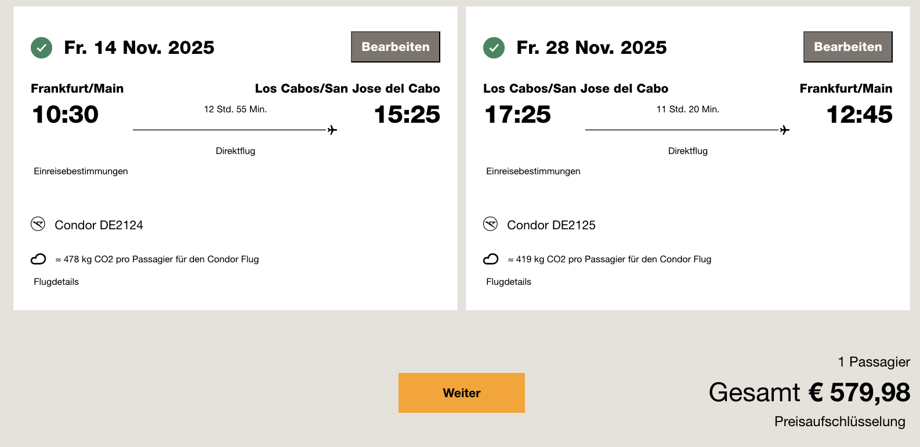920x447 pixels.
Task: Click the green checkmark beside Fr. 28 Nov. 2025
Action: click(494, 48)
